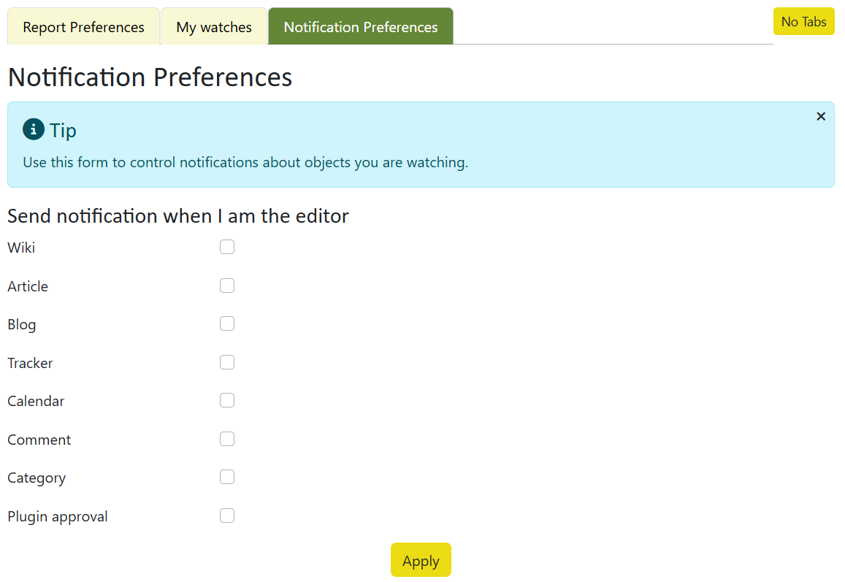Viewport: 845px width, 582px height.
Task: Click the Wiki label
Action: 22,248
